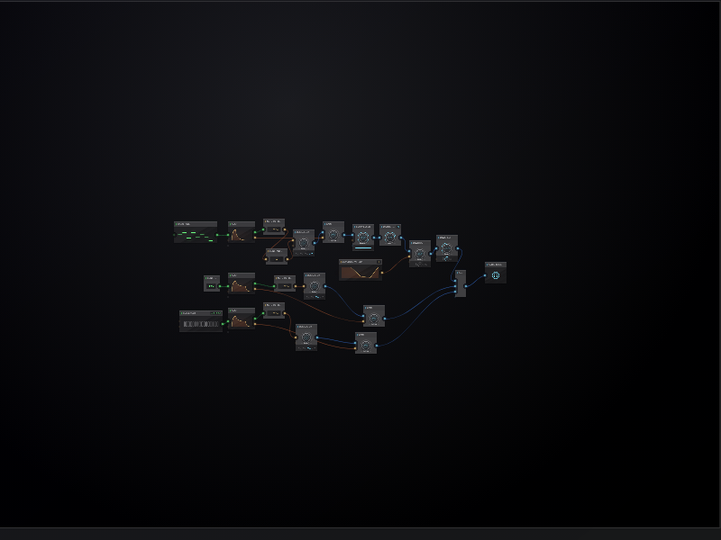
Task: Select the step sequencer node with gray bars
Action: [x=201, y=321]
